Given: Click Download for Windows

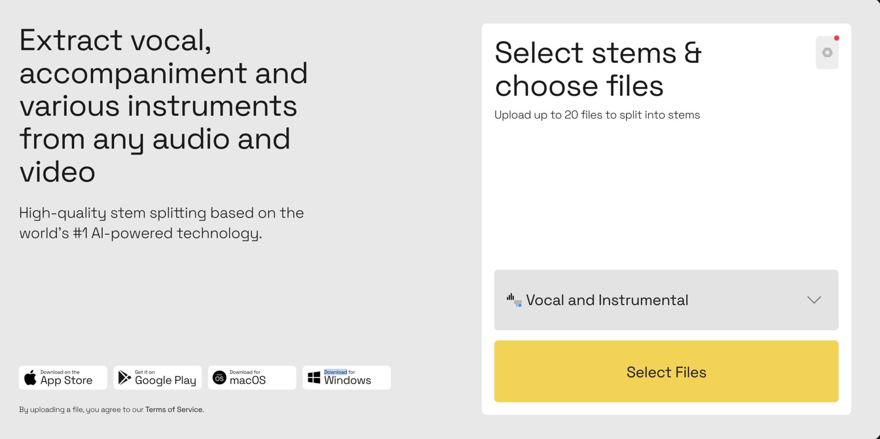Looking at the screenshot, I should [x=346, y=377].
